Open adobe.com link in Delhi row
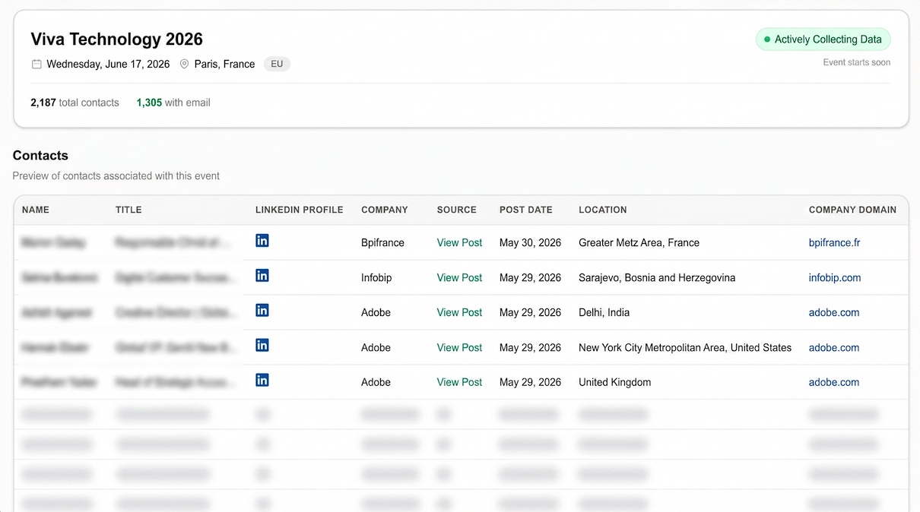The height and width of the screenshot is (512, 920). (x=834, y=313)
